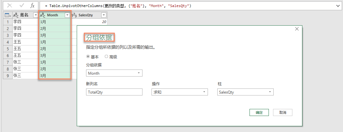Open the SalesQty column filter dropdown

(104, 15)
